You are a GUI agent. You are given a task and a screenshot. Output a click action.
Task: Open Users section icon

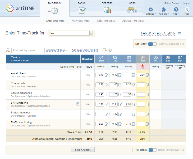131,10
